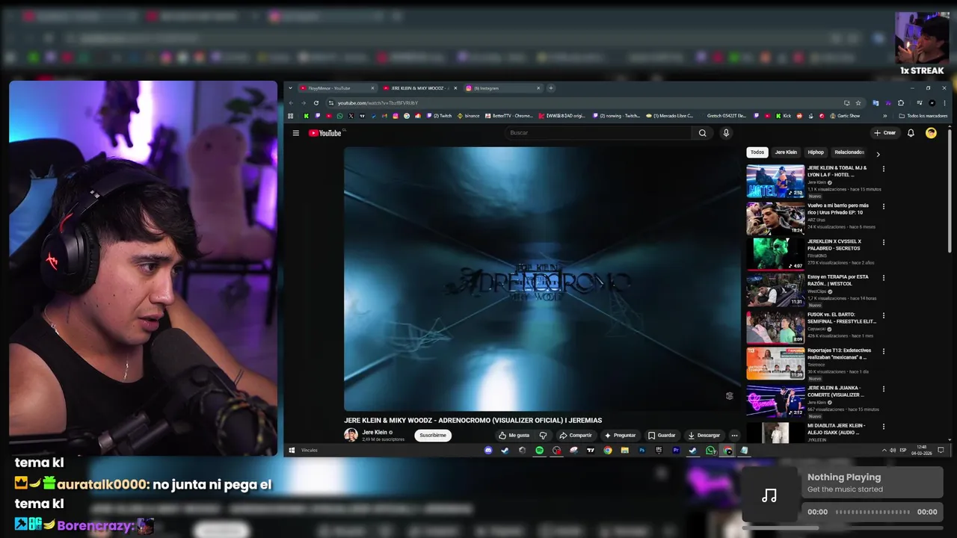Click the magnifier search button on YouTube
The image size is (957, 538).
tap(702, 133)
